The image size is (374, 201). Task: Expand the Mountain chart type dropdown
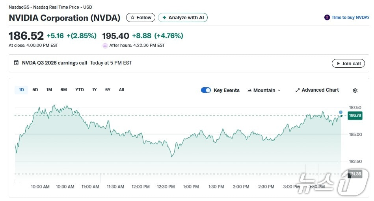(x=279, y=90)
